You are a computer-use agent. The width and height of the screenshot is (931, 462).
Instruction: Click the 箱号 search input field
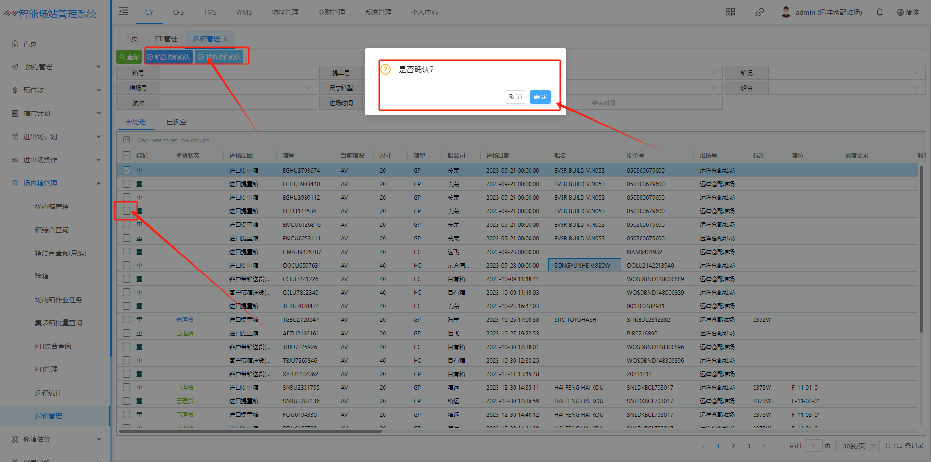point(238,73)
